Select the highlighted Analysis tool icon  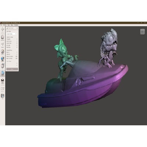coord(3,73)
